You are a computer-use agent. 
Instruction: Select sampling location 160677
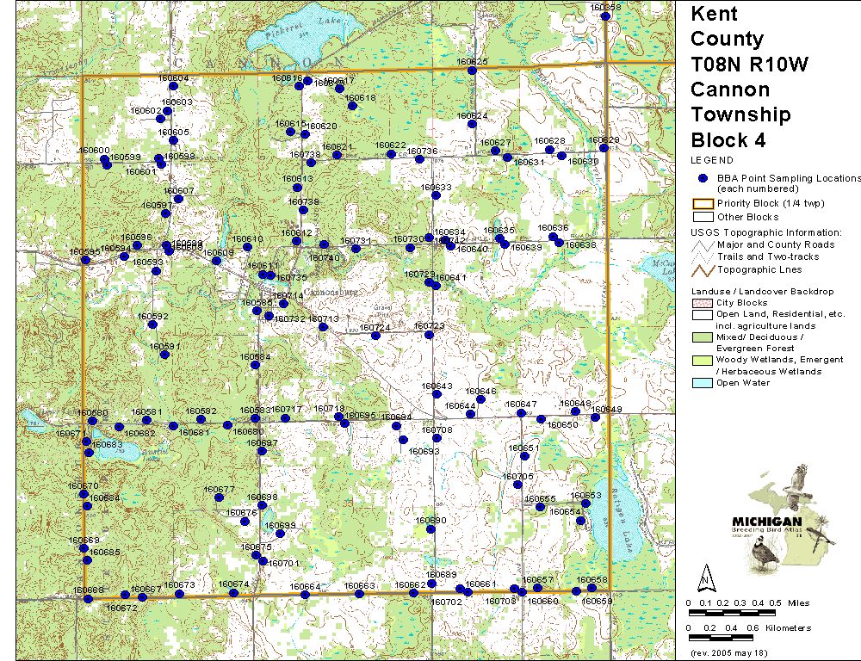[219, 497]
